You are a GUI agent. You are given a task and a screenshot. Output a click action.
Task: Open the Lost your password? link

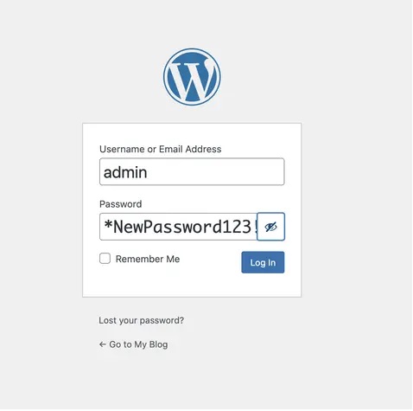coord(141,320)
